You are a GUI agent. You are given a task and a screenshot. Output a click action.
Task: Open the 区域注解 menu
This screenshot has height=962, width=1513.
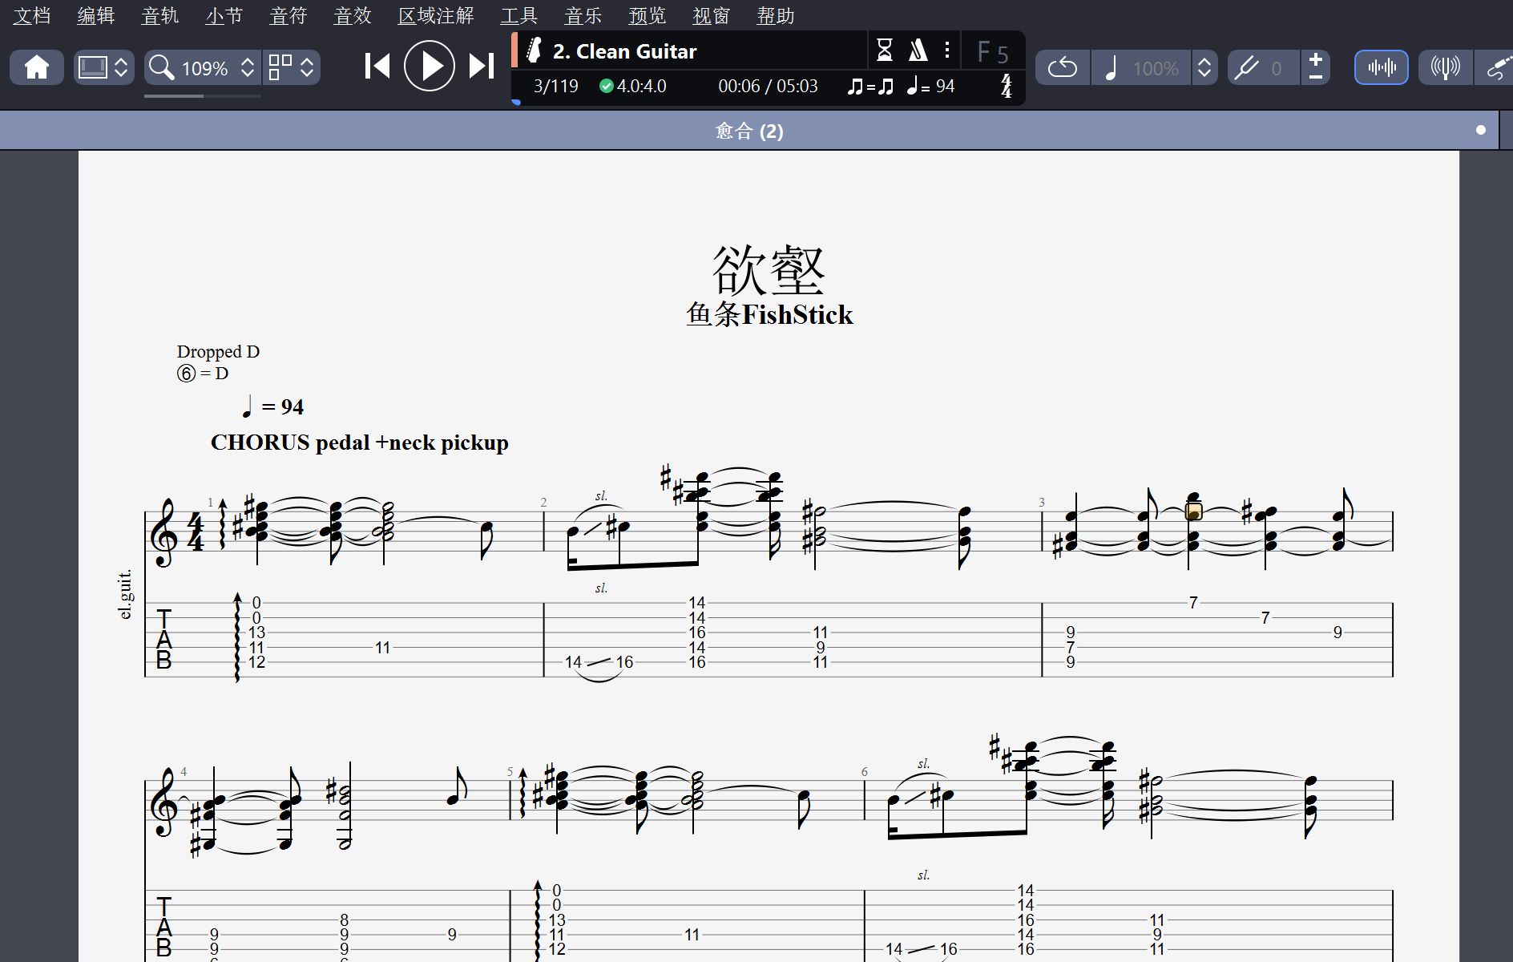pyautogui.click(x=436, y=16)
